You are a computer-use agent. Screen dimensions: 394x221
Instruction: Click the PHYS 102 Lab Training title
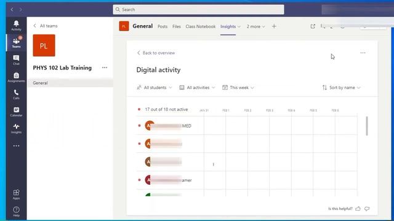click(62, 68)
